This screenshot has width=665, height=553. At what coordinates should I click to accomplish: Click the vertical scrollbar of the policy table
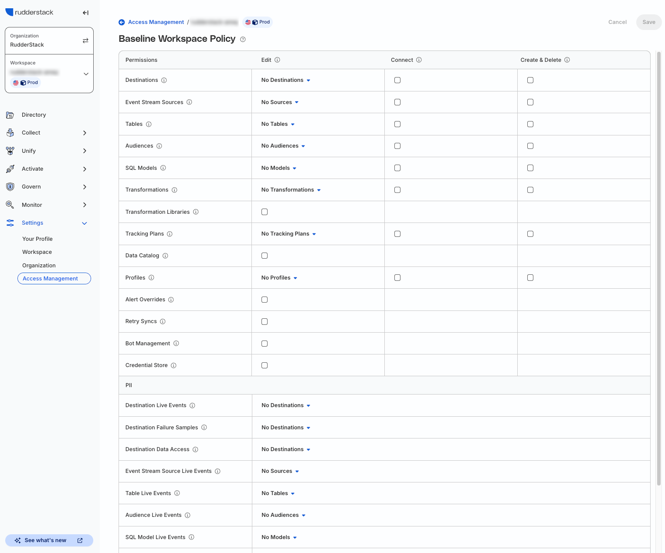[x=659, y=268]
